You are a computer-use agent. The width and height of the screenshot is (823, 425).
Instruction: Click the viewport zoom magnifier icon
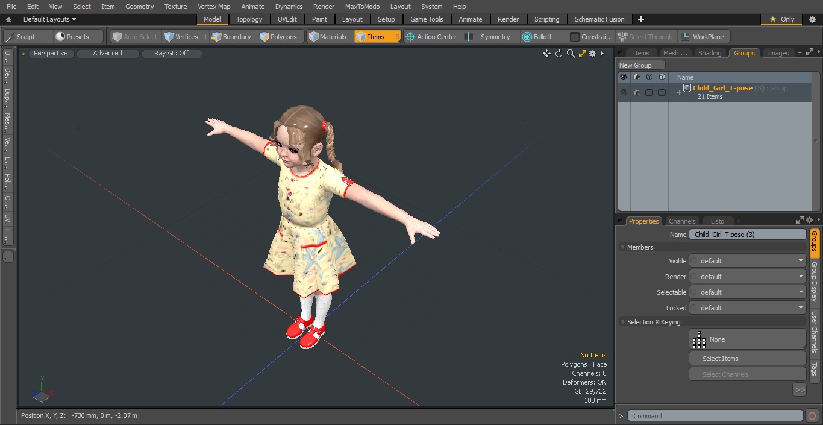coord(571,54)
